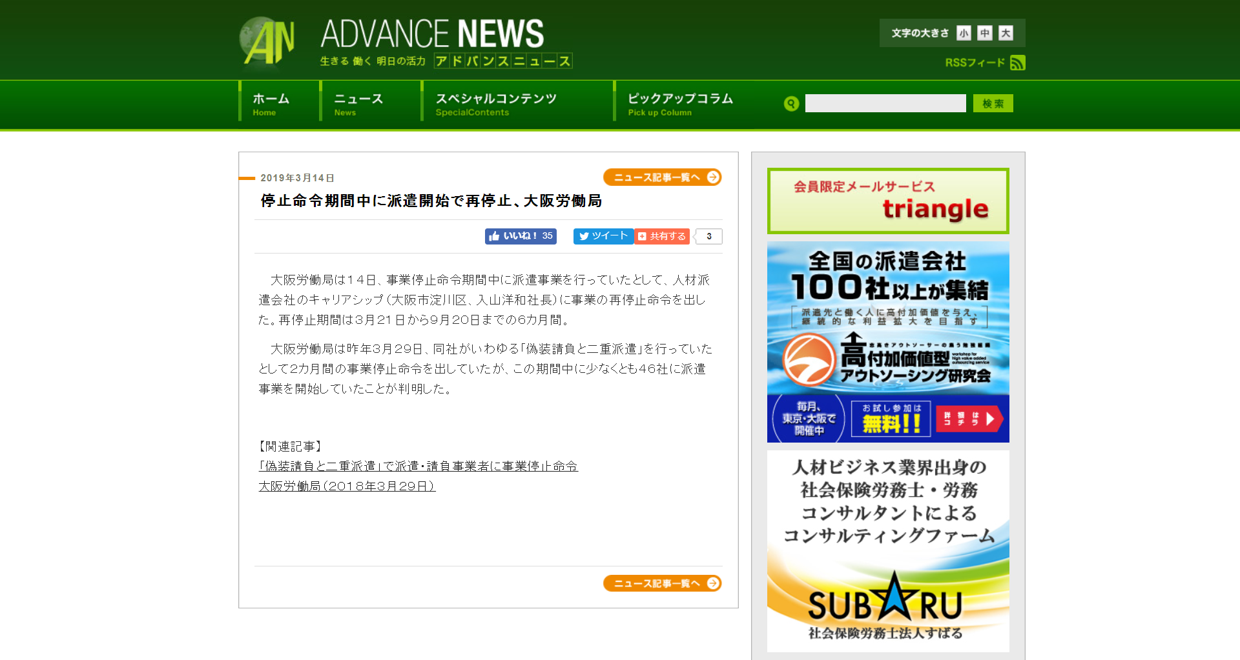Image resolution: width=1240 pixels, height=660 pixels.
Task: Open the triangle member mail service banner
Action: click(887, 201)
